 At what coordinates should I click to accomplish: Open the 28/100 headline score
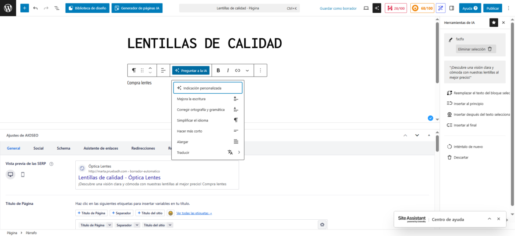[397, 8]
